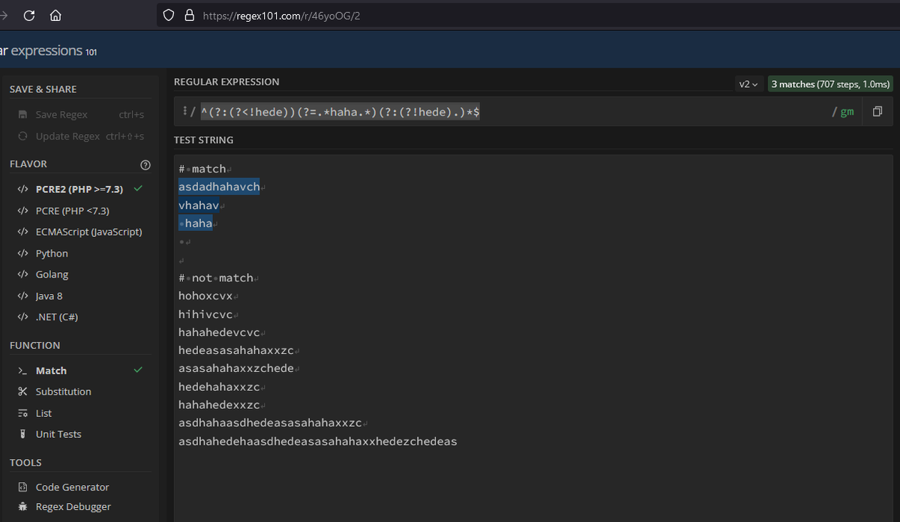
Task: Click the .NET (C#) flavor code icon
Action: point(22,316)
